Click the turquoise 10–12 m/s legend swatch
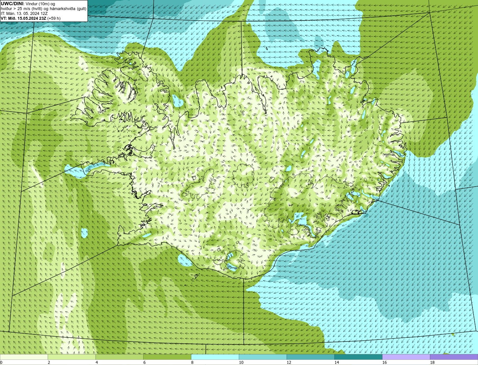Viewport: 478px width, 365px height. point(263,357)
